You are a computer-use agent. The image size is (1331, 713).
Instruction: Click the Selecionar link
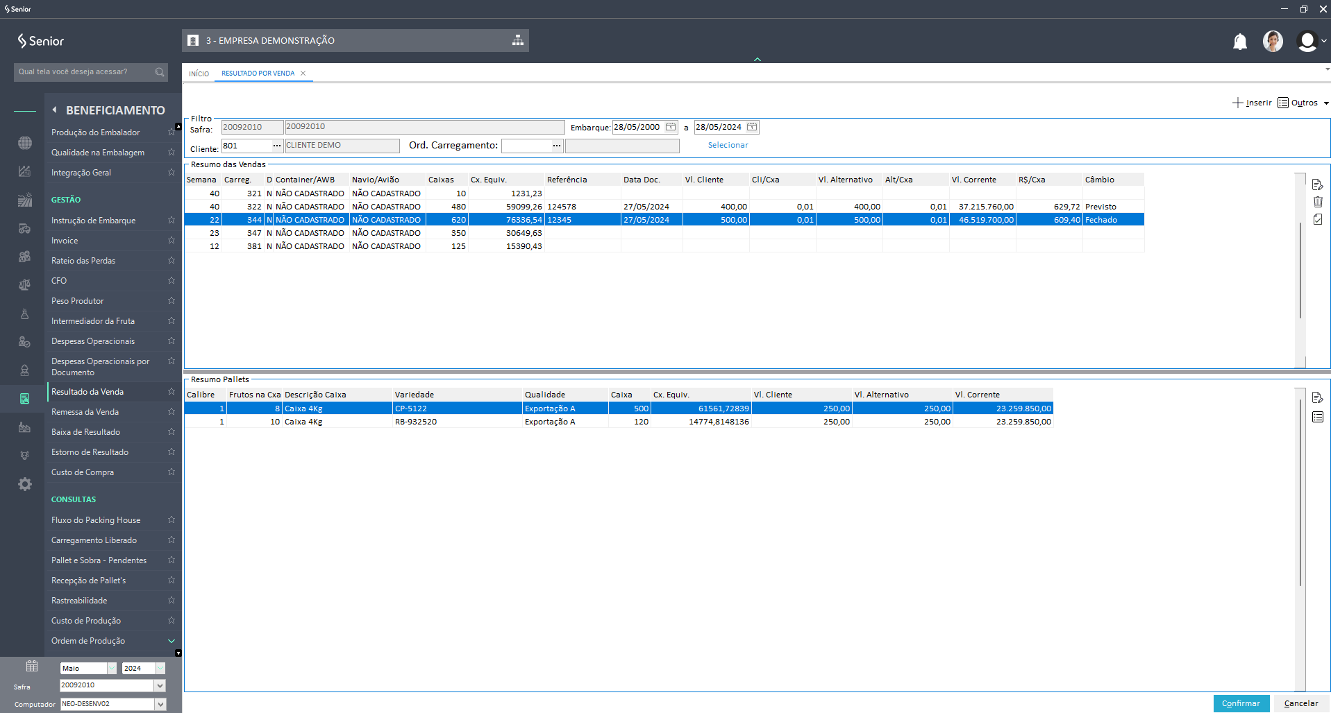728,145
